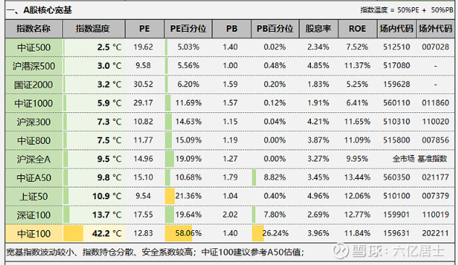This screenshot has height=265, width=458.
Task: Select the yellow 26.24% PB percentile bar
Action: (x=258, y=233)
